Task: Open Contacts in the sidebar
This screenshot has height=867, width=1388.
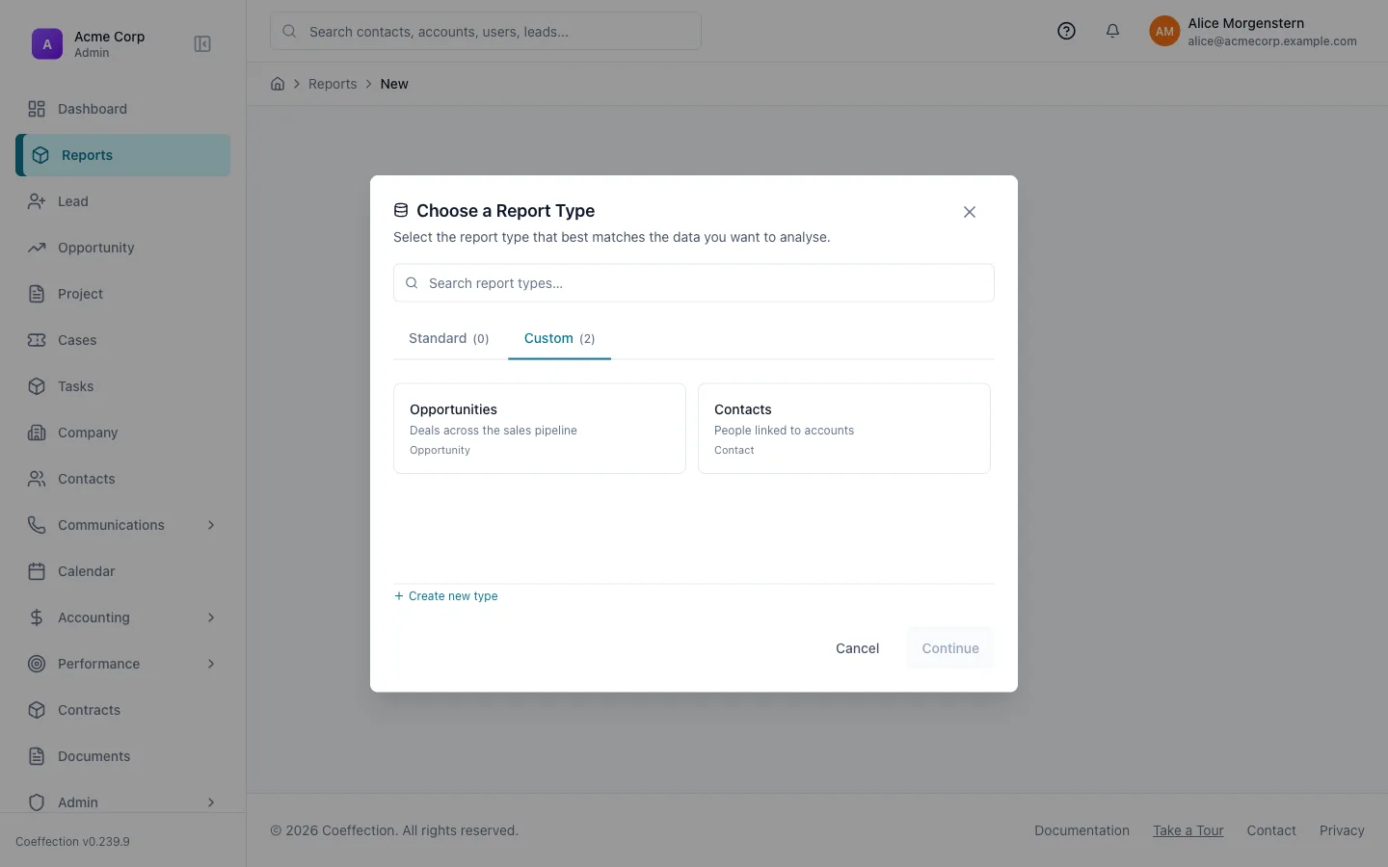Action: [x=123, y=479]
